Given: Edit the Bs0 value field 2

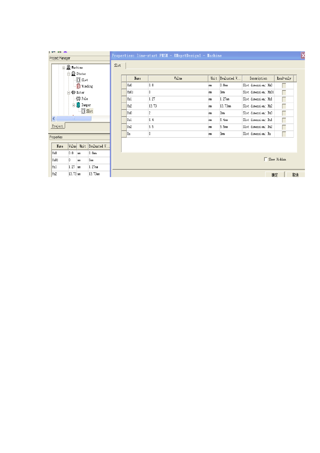Looking at the screenshot, I should point(178,113).
